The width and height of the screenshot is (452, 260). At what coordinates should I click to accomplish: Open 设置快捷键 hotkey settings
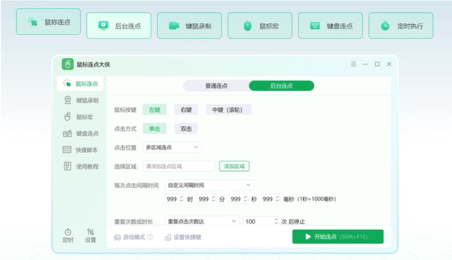[183, 237]
